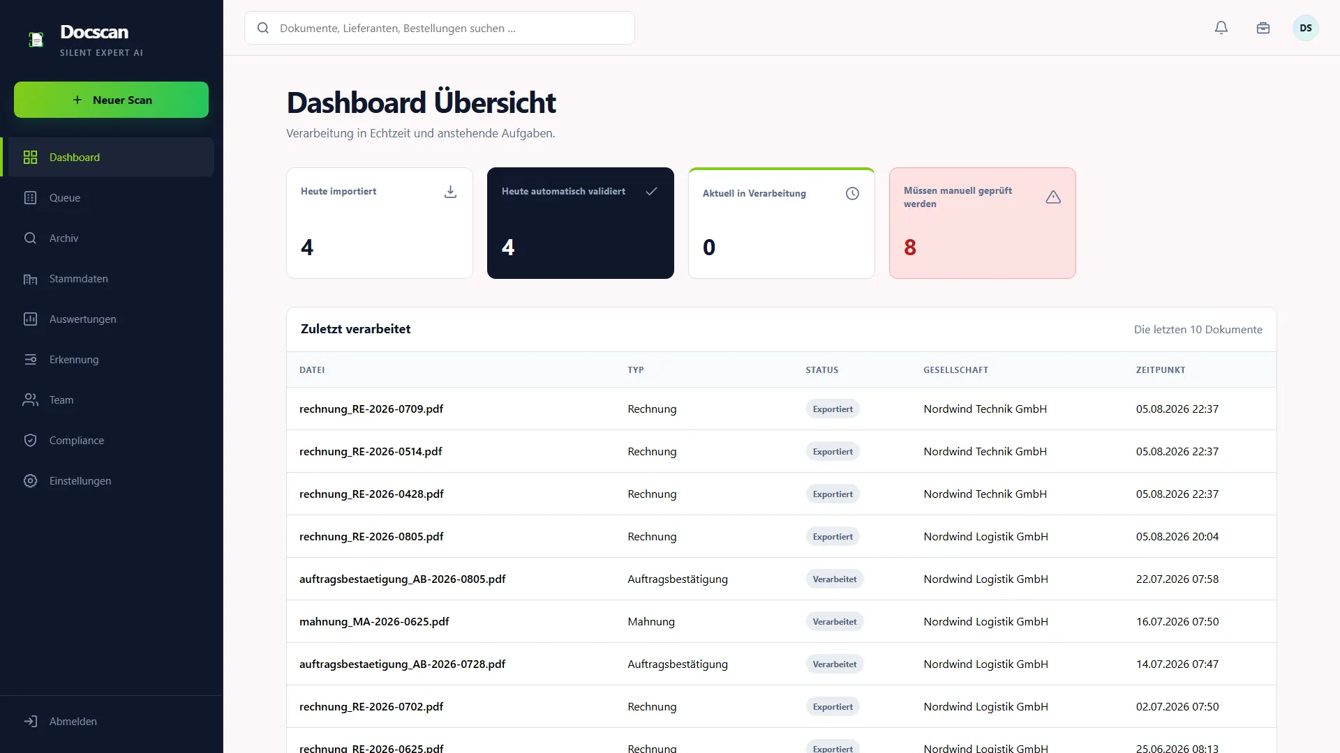Click the plus icon in the Neuer Scan button

77,100
